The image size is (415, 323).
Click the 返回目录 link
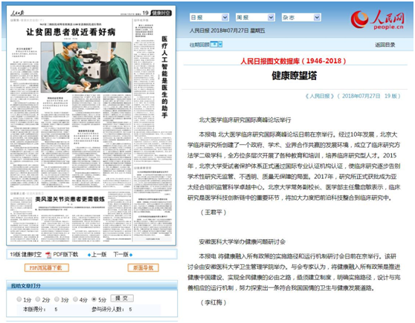[385, 45]
